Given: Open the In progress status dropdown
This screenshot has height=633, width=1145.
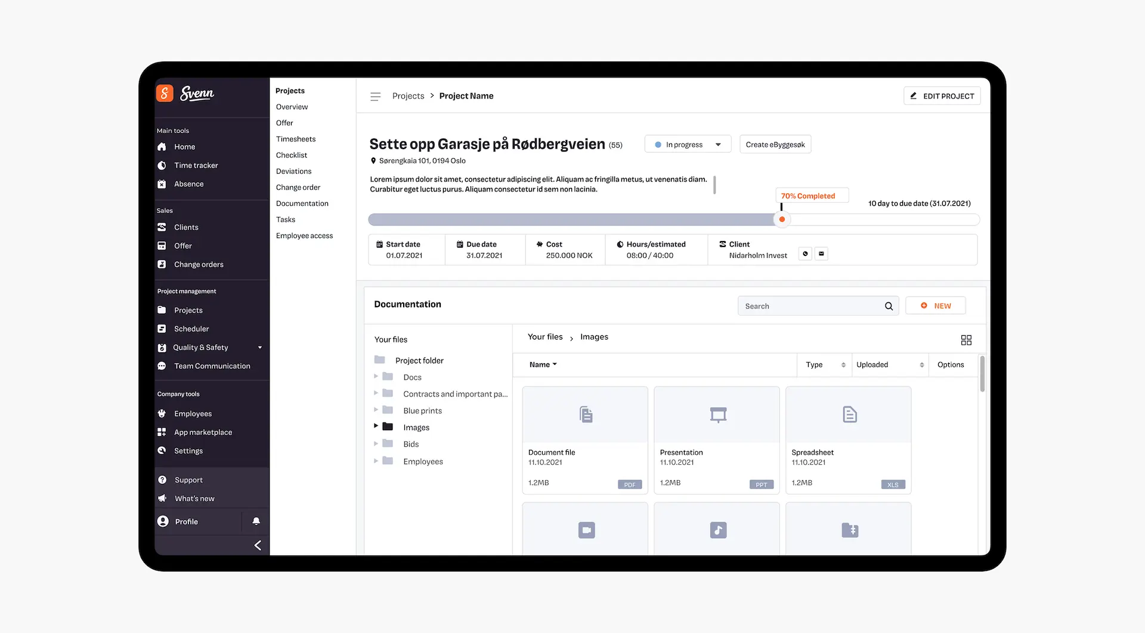Looking at the screenshot, I should click(688, 144).
